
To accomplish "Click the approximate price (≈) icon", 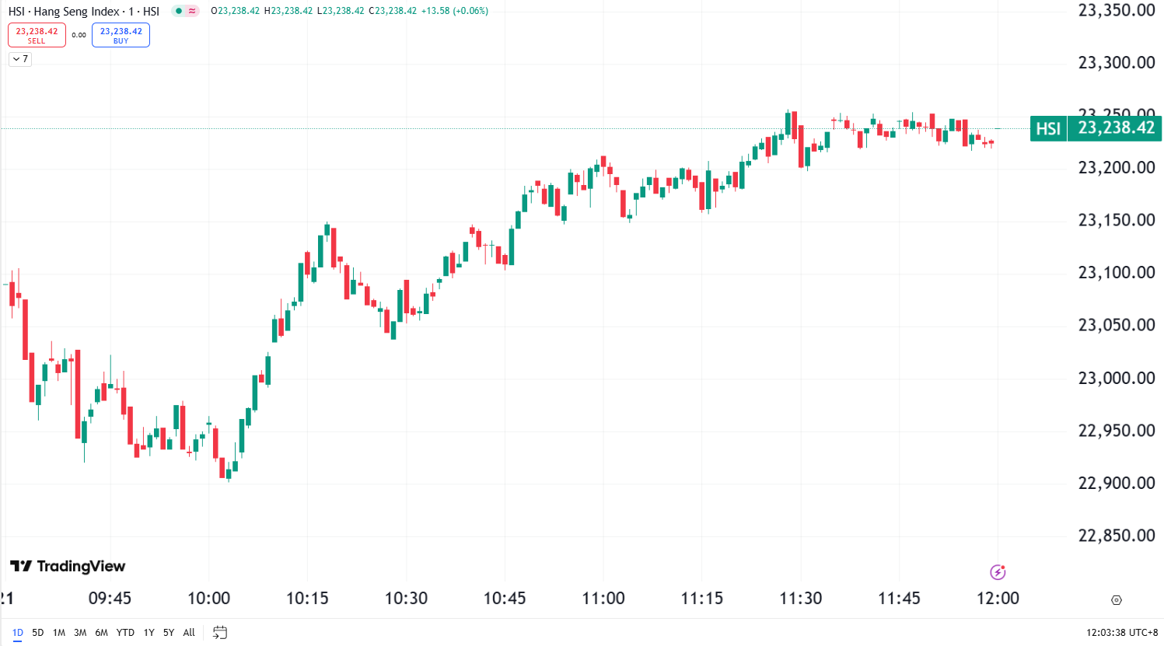I will pyautogui.click(x=191, y=11).
